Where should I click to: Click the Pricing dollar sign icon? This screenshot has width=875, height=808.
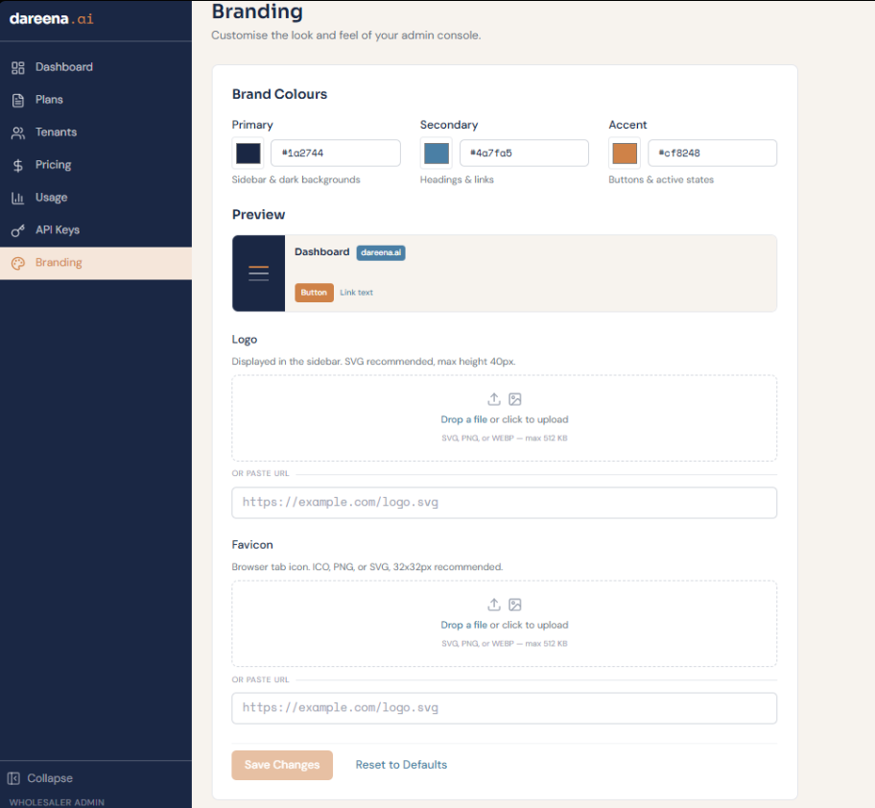click(17, 165)
